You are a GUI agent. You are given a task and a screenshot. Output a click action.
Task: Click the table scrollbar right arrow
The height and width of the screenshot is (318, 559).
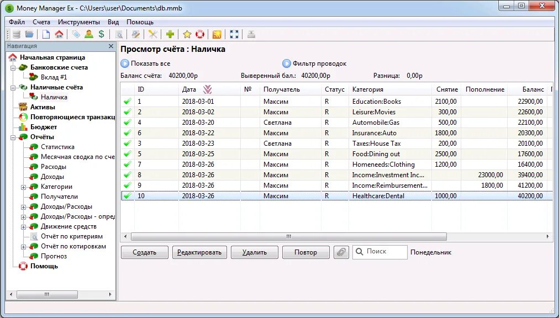tap(548, 236)
